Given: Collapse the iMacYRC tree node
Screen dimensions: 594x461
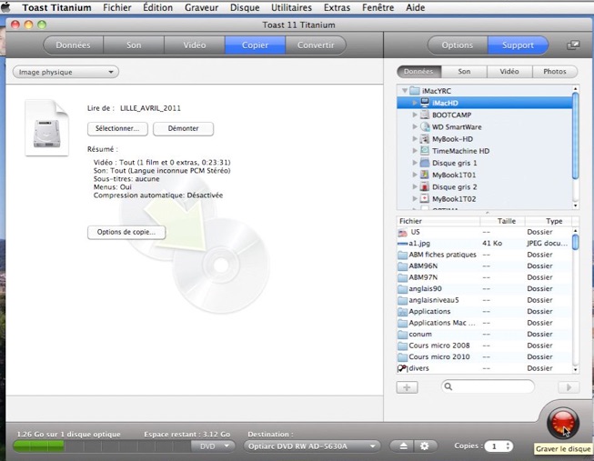Looking at the screenshot, I should tap(405, 91).
